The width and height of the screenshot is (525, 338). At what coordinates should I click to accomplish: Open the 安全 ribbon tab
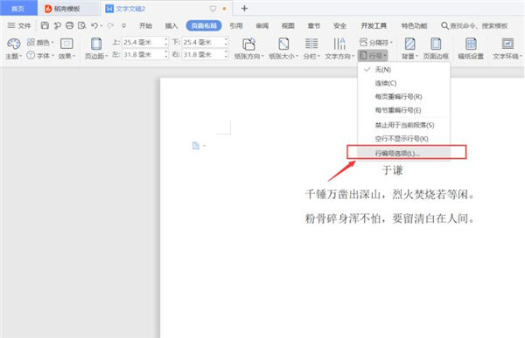pos(339,25)
